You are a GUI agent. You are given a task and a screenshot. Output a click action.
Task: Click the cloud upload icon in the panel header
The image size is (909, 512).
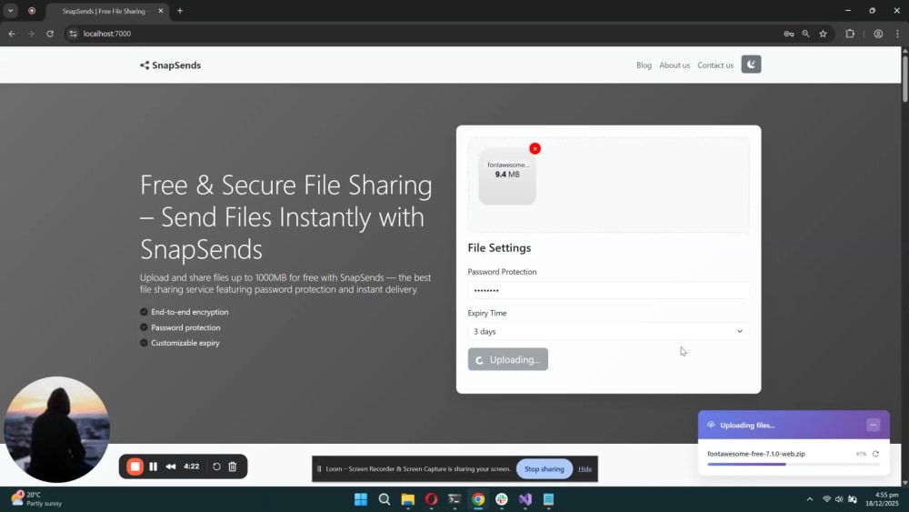click(711, 425)
